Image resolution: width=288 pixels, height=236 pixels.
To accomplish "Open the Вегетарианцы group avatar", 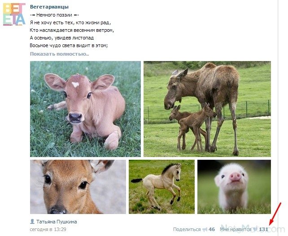I will tap(14, 14).
